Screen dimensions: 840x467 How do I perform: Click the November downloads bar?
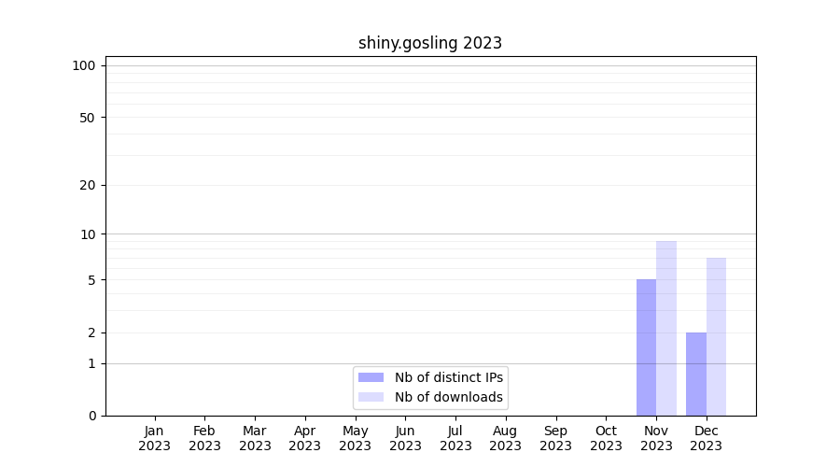666,328
